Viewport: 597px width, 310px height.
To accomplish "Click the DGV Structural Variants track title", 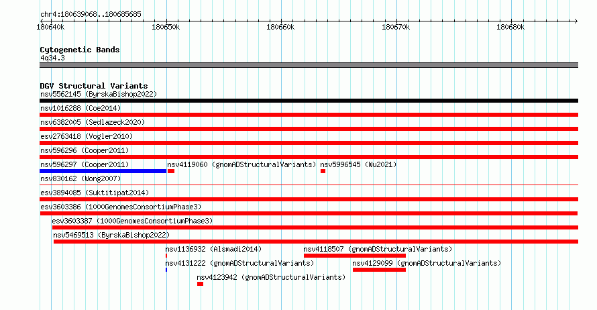I will coord(94,86).
